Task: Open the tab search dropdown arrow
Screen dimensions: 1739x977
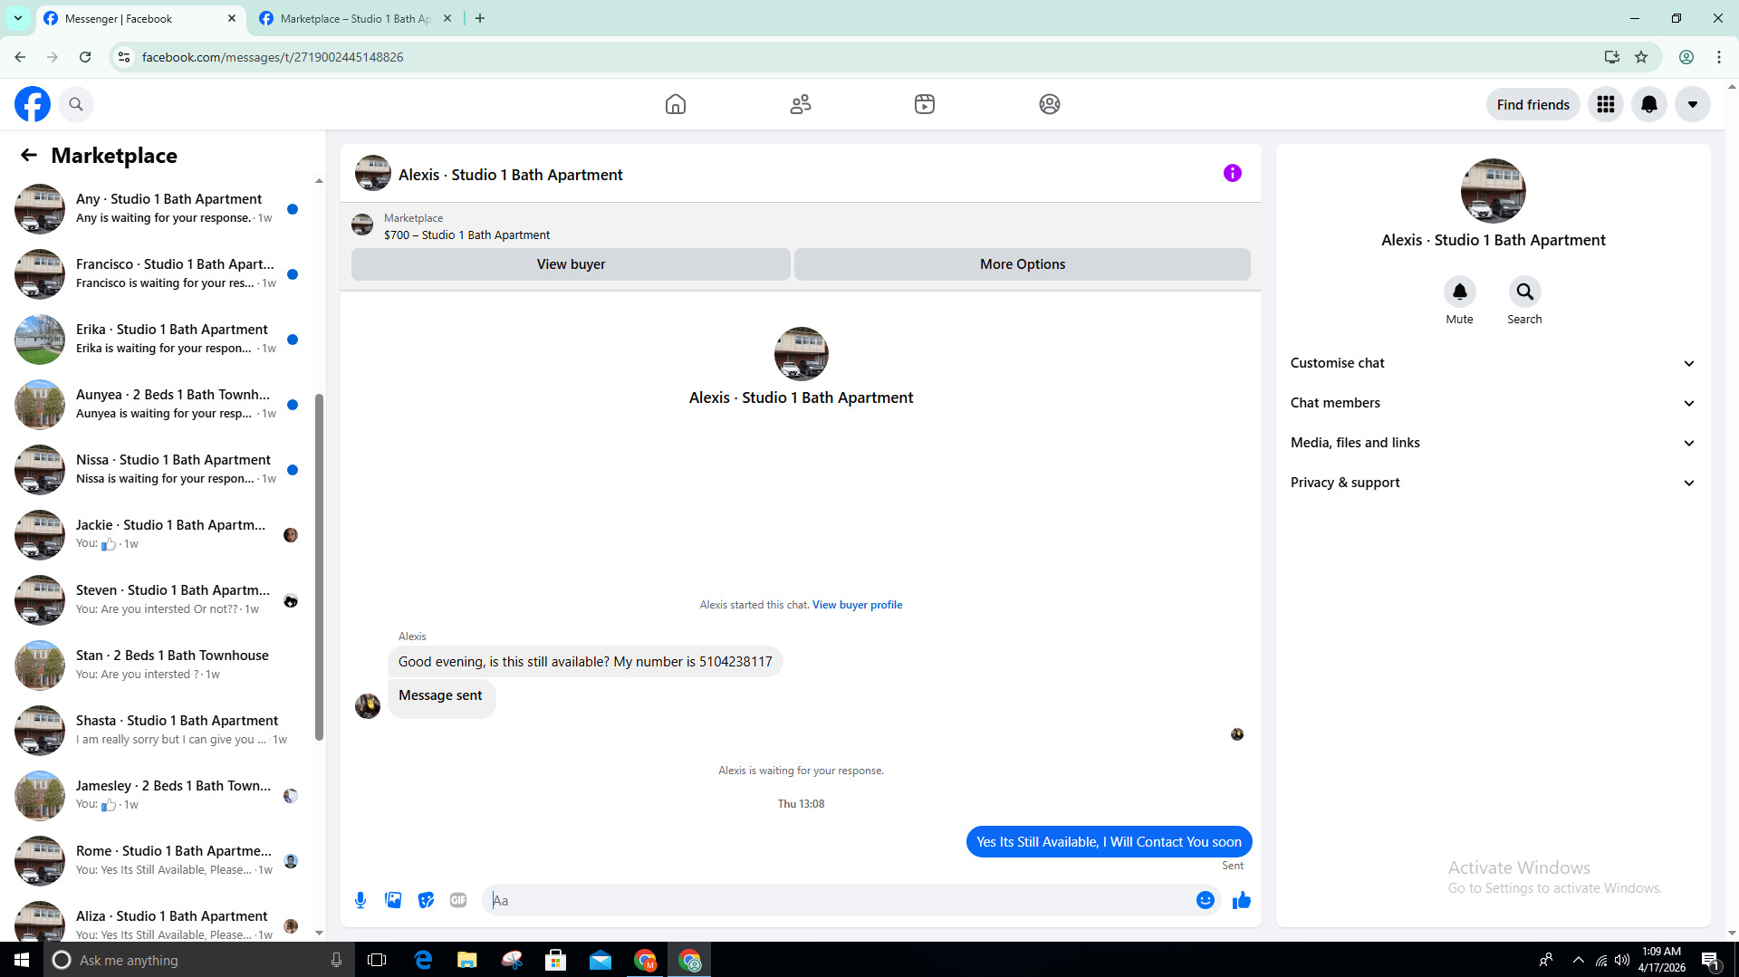Action: point(18,18)
